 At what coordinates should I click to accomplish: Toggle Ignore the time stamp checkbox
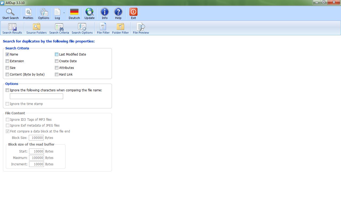pos(7,104)
